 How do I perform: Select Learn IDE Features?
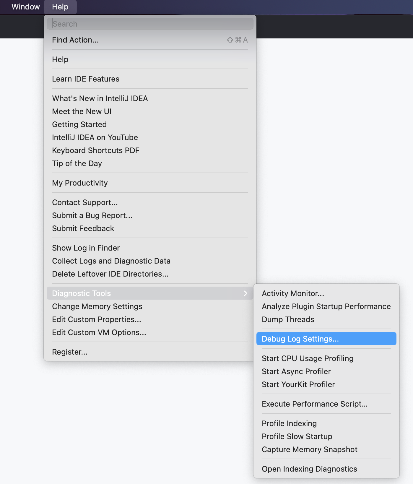(86, 79)
